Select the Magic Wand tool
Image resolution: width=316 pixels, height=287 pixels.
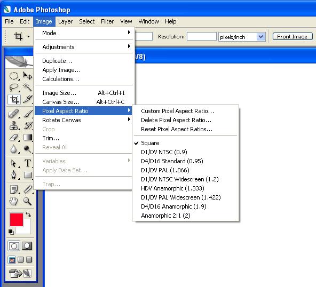point(27,87)
